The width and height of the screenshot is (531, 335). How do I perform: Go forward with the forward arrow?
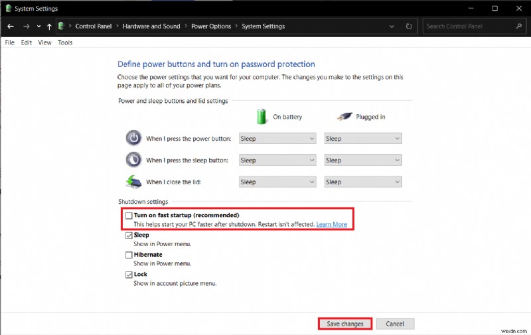tap(27, 27)
